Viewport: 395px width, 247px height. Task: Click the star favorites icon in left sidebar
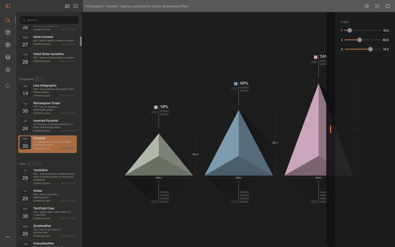(x=8, y=69)
